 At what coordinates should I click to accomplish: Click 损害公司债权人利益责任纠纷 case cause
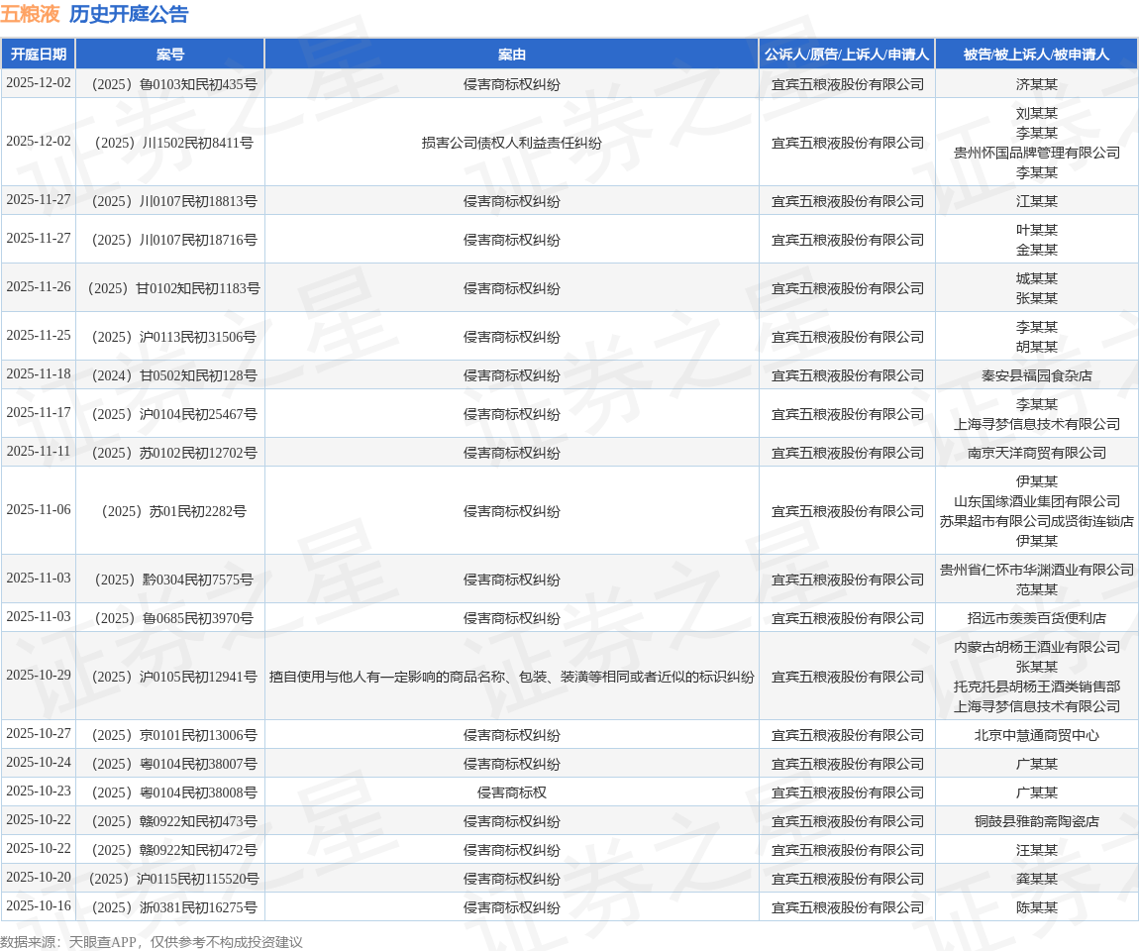(511, 143)
